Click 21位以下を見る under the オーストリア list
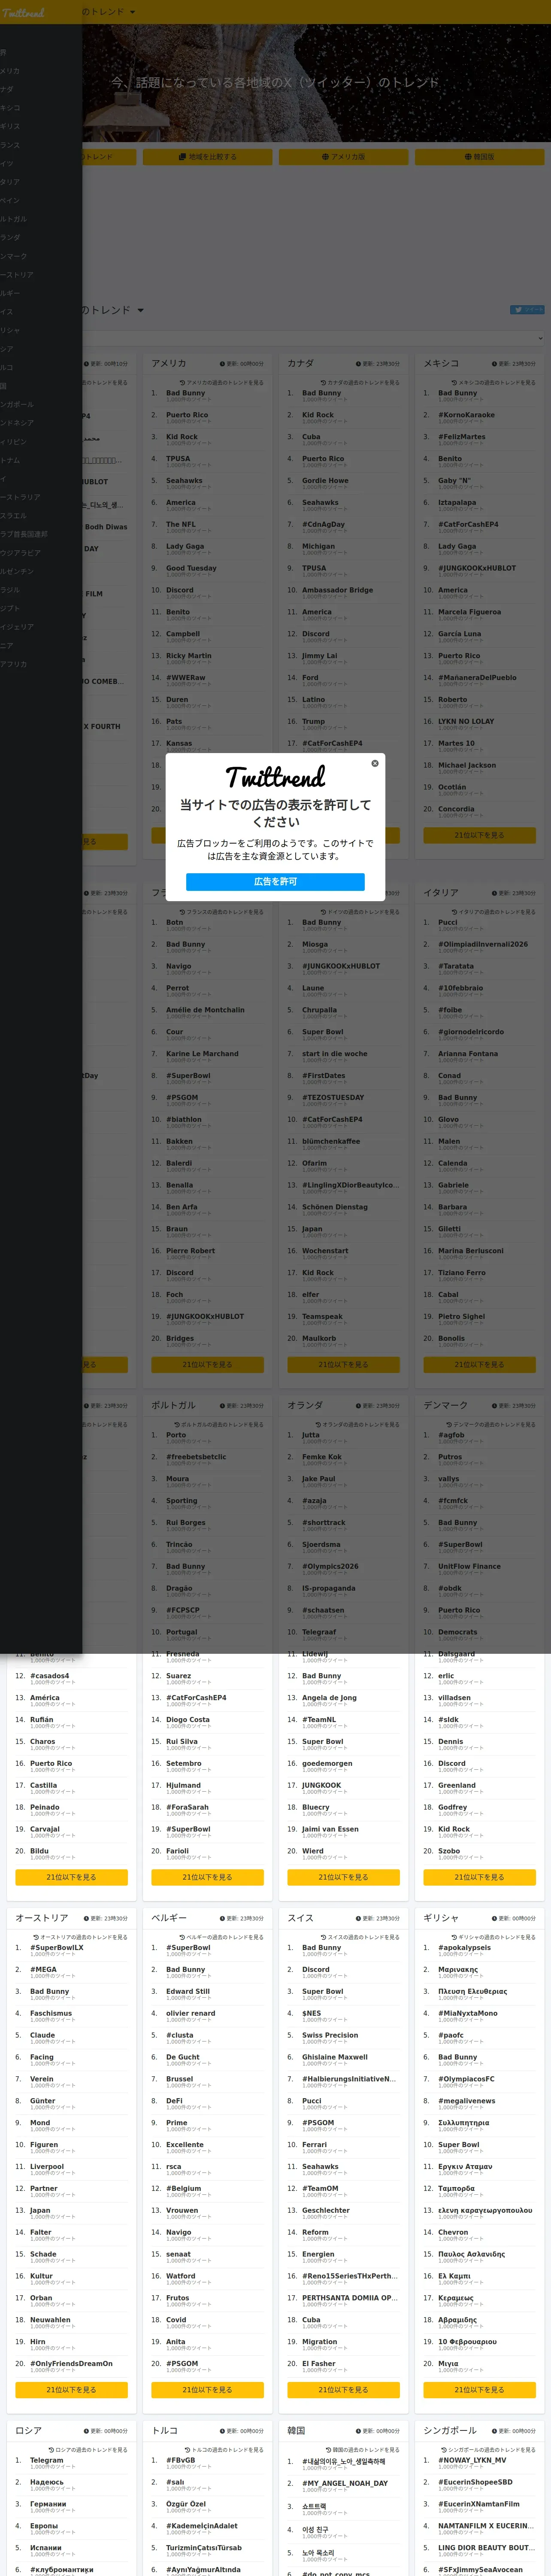Viewport: 551px width, 2576px height. pyautogui.click(x=71, y=2389)
